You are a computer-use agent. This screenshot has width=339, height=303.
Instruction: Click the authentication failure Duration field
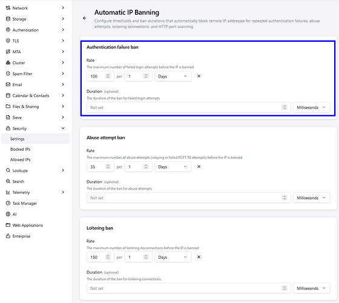coord(189,107)
